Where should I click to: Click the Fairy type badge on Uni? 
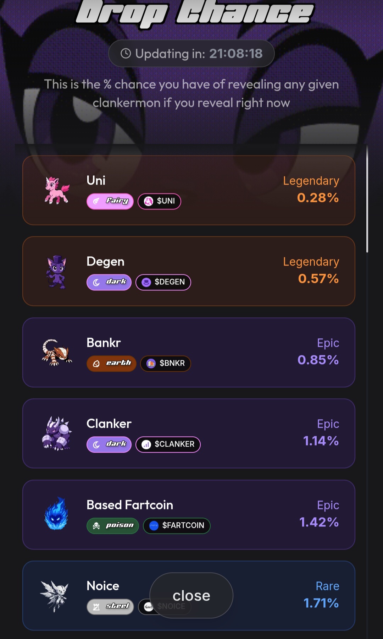pyautogui.click(x=110, y=201)
